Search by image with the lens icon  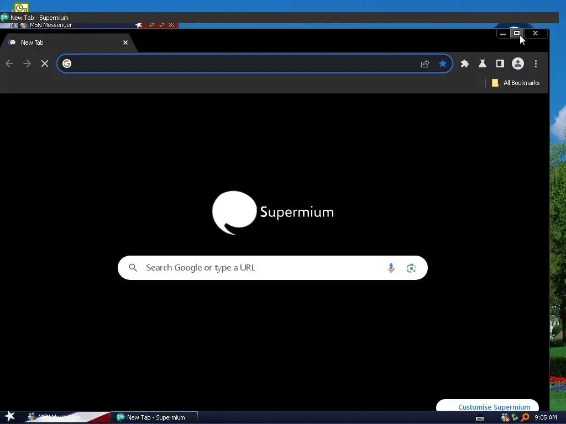(411, 268)
